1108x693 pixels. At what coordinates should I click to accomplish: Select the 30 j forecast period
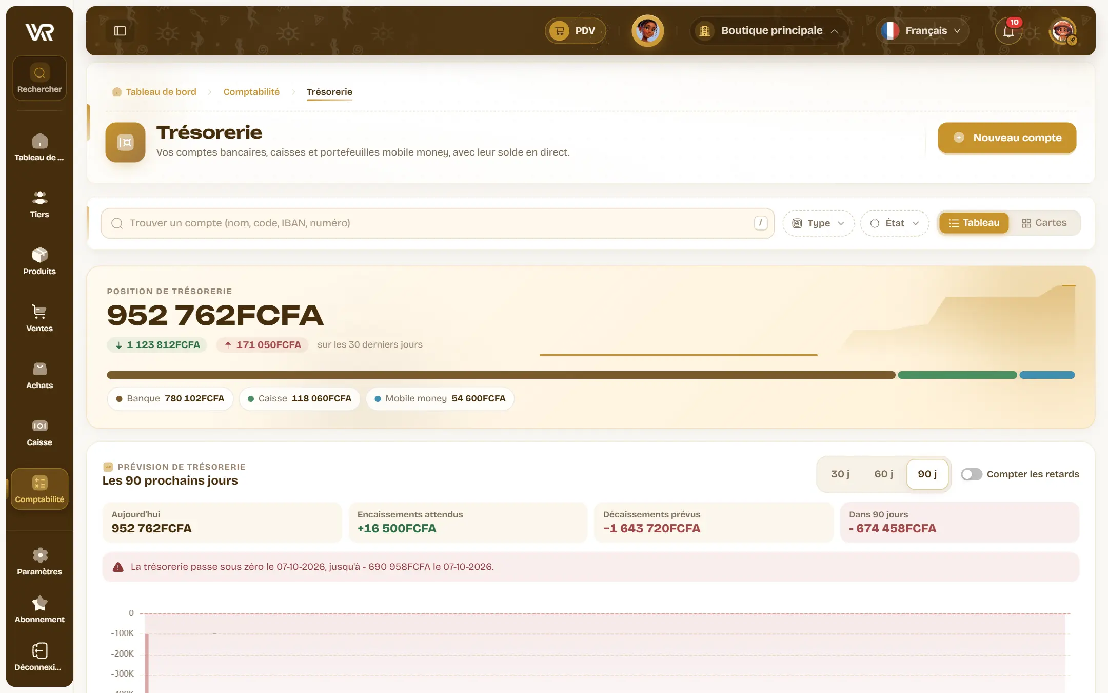click(x=840, y=474)
